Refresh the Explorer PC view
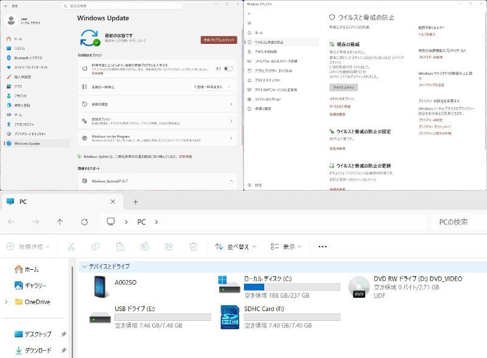This screenshot has width=487, height=358. [85, 222]
